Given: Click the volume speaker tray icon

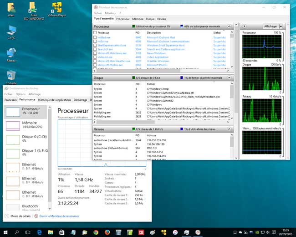Looking at the screenshot, I should tap(268, 232).
